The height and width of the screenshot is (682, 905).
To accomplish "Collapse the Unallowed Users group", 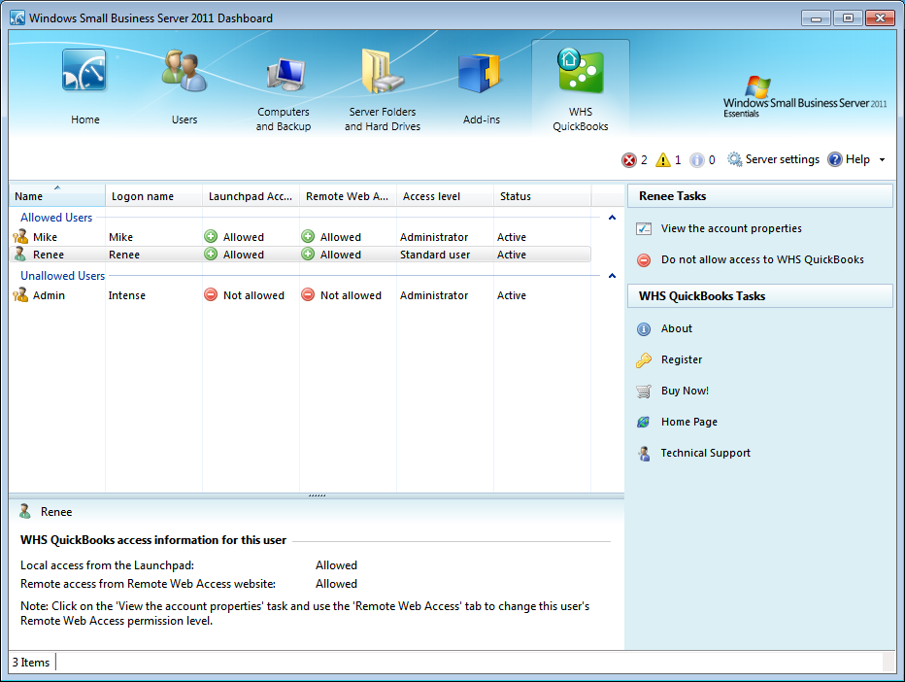I will tap(612, 276).
